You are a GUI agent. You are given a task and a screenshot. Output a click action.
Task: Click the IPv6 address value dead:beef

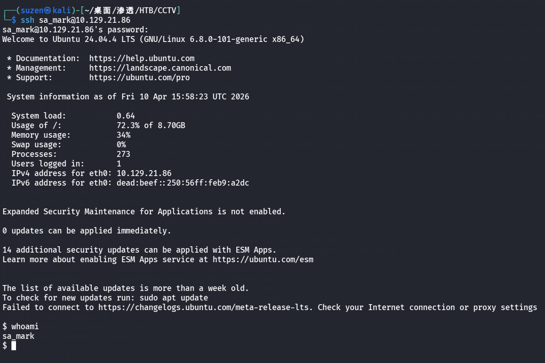(183, 183)
